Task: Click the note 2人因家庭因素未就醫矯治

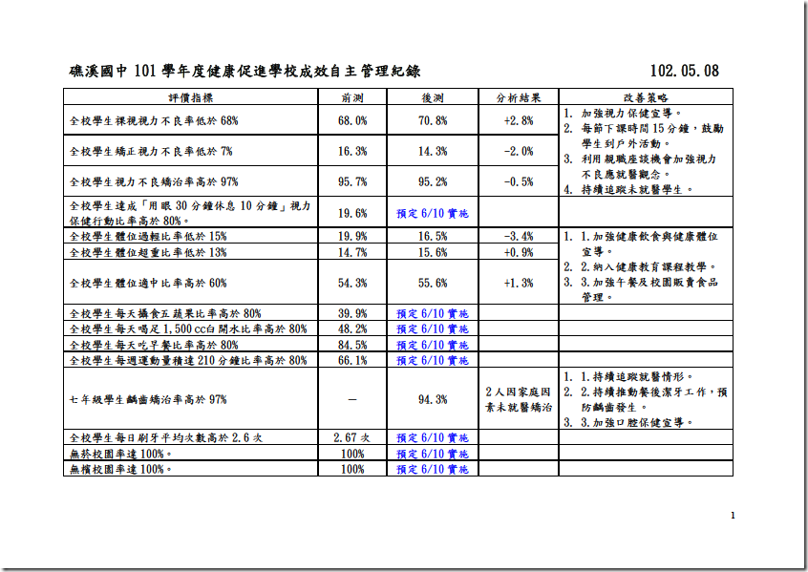Action: tap(519, 399)
